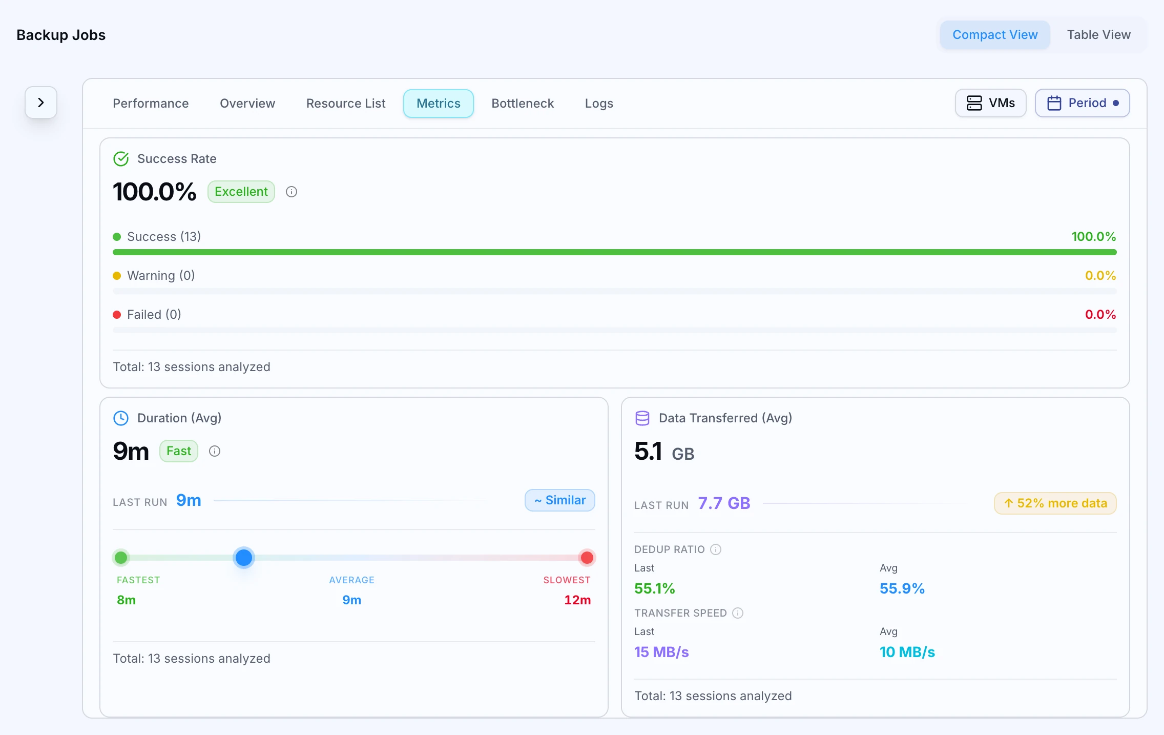Click the red slowest marker dot
Viewport: 1164px width, 735px height.
[x=587, y=558]
